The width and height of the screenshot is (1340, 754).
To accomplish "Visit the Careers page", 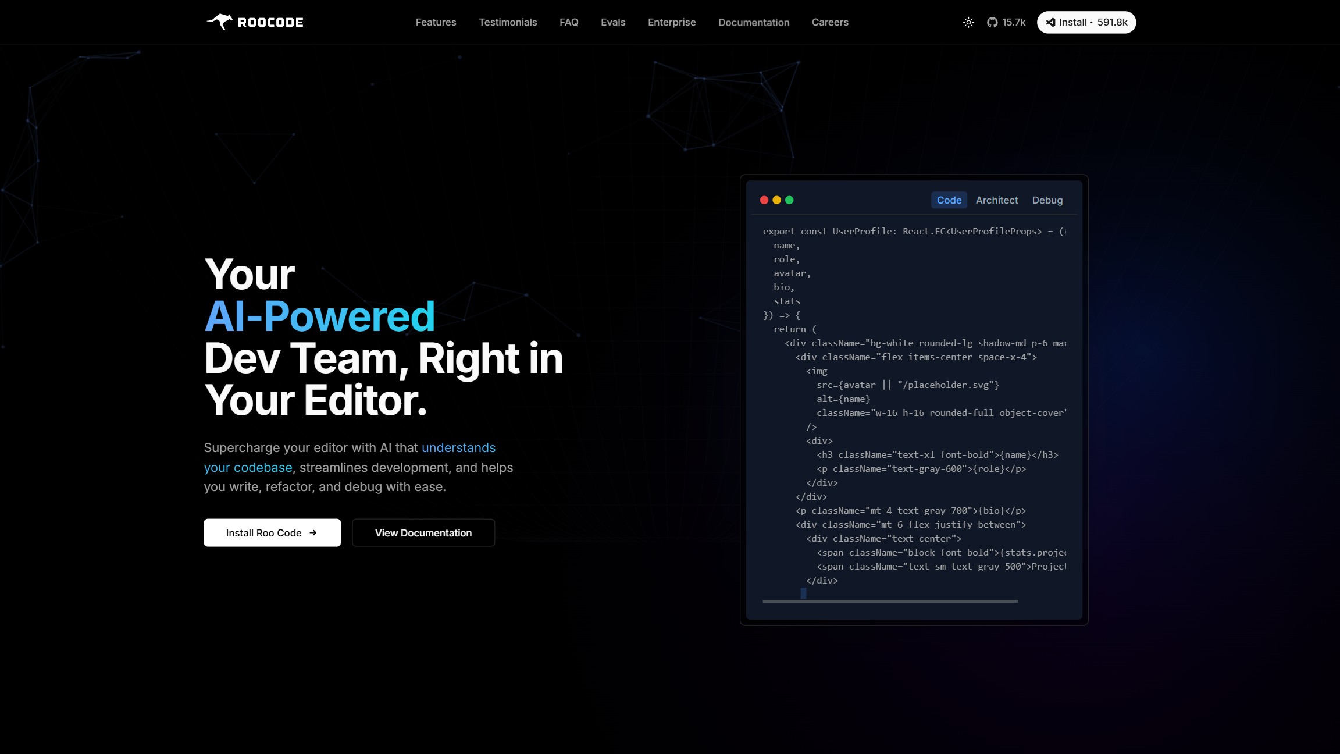I will coord(830,22).
